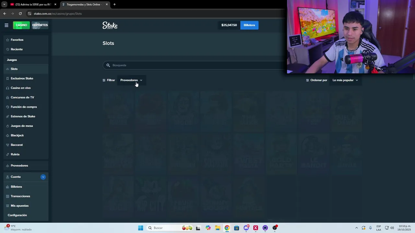Close the YouTube tab
This screenshot has width=415, height=233.
click(x=55, y=5)
